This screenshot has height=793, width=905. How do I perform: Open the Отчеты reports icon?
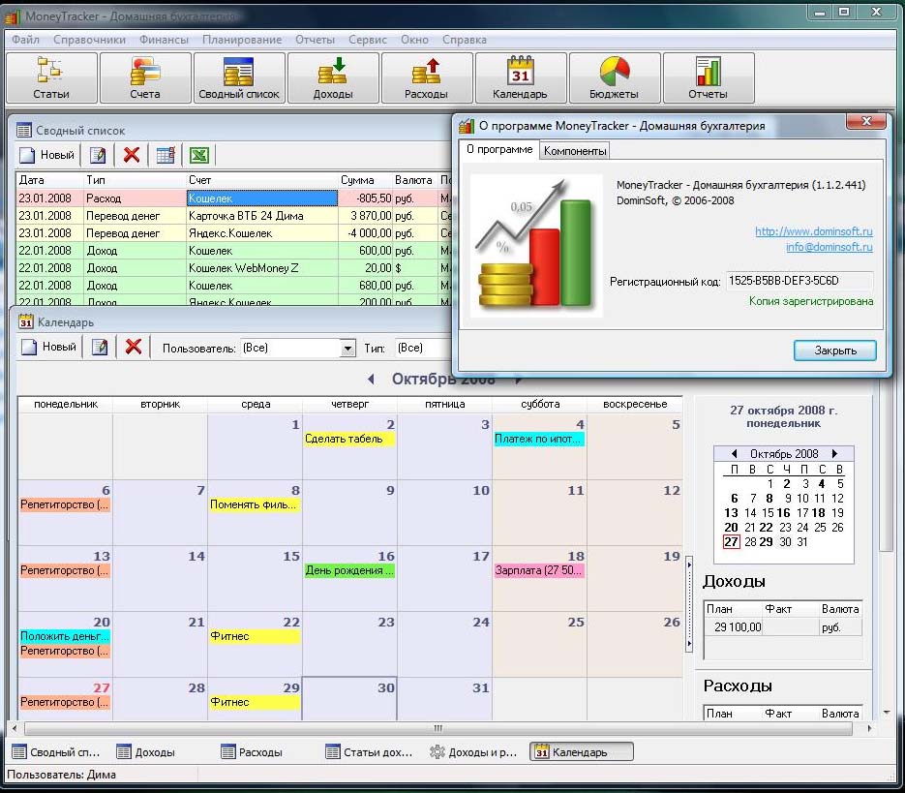709,78
